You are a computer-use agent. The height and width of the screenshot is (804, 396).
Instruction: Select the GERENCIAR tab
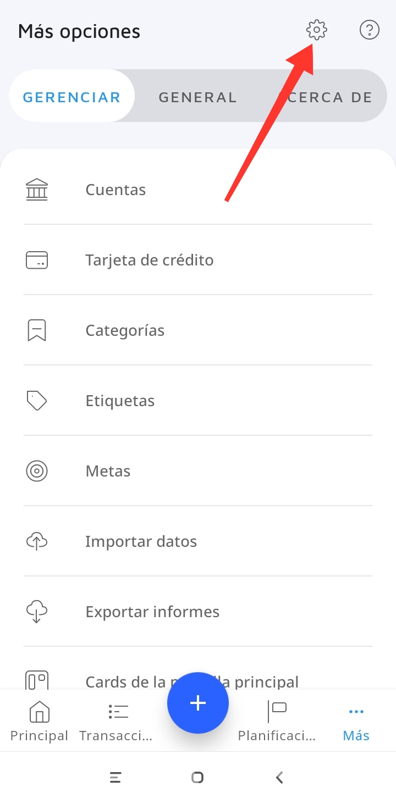(71, 97)
